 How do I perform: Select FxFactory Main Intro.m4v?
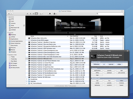[x=74, y=38]
